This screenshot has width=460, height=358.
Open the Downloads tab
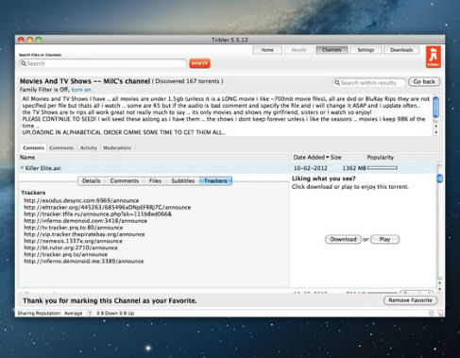pyautogui.click(x=401, y=50)
